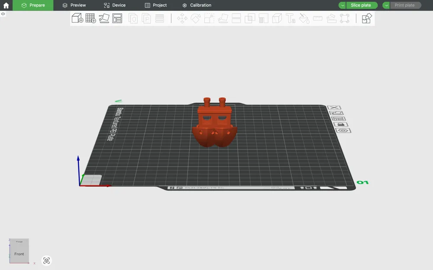Click the green plate number 01

[x=362, y=182]
